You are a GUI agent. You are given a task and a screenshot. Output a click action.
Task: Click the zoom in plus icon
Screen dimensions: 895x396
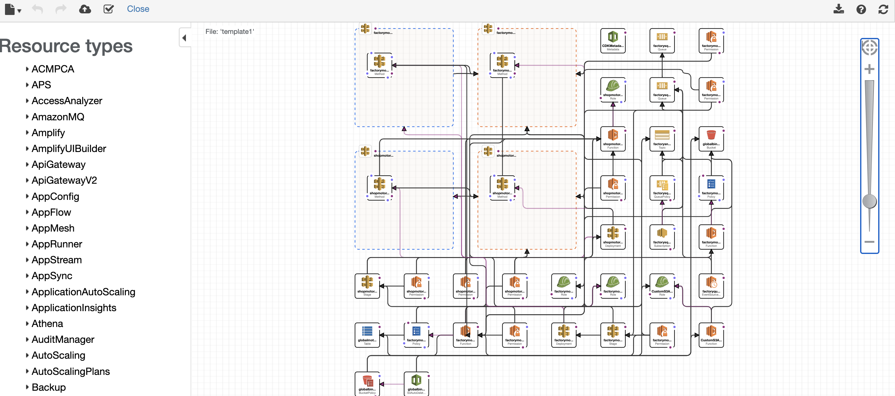[869, 69]
